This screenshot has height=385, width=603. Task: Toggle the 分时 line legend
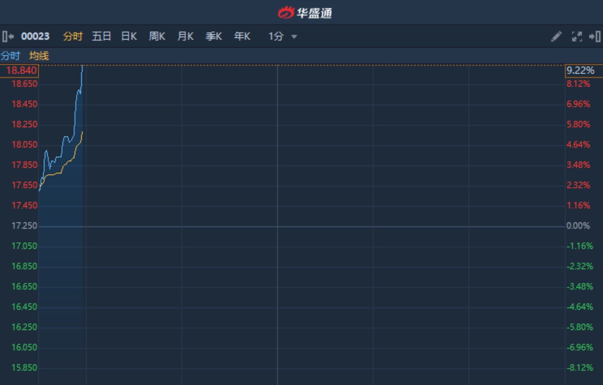[x=10, y=56]
